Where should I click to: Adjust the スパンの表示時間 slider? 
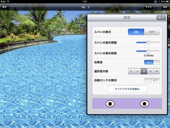(x=148, y=51)
